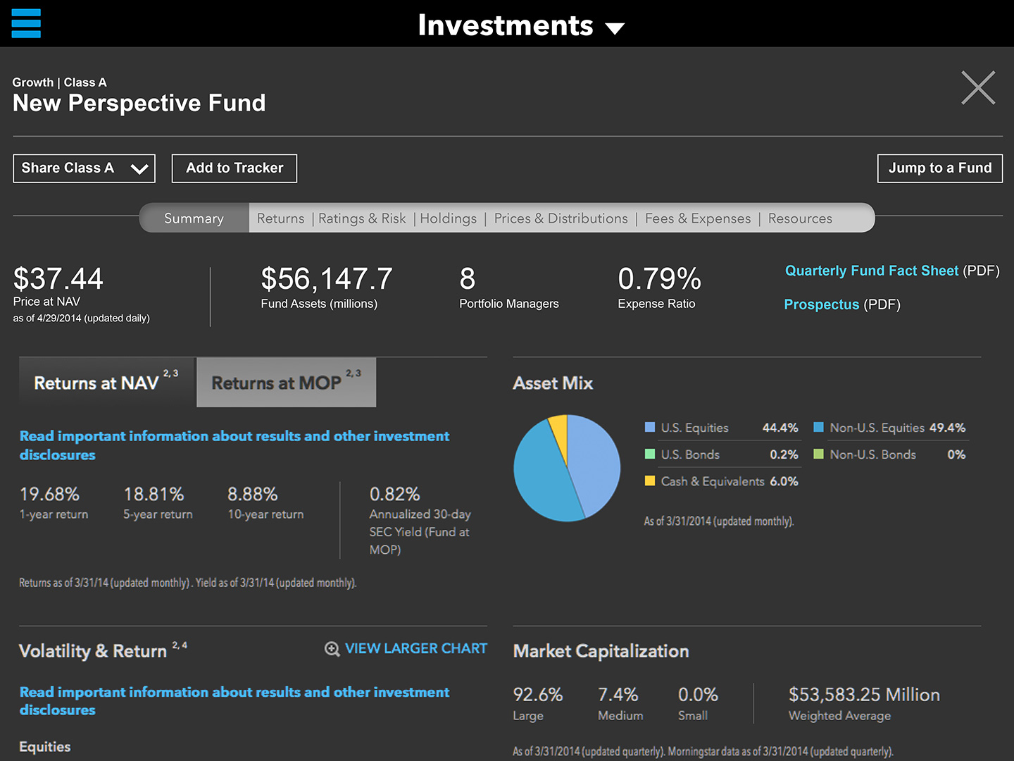
Task: Click the 0.82% SEC yield value
Action: [395, 494]
